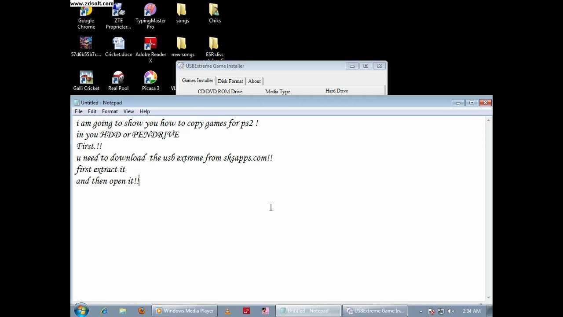This screenshot has width=563, height=317.
Task: Click Notepad title bar icon
Action: tap(77, 103)
